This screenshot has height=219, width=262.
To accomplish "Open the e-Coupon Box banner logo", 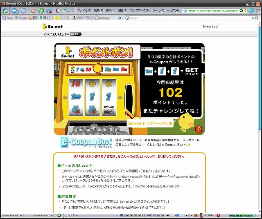I will click(86, 142).
